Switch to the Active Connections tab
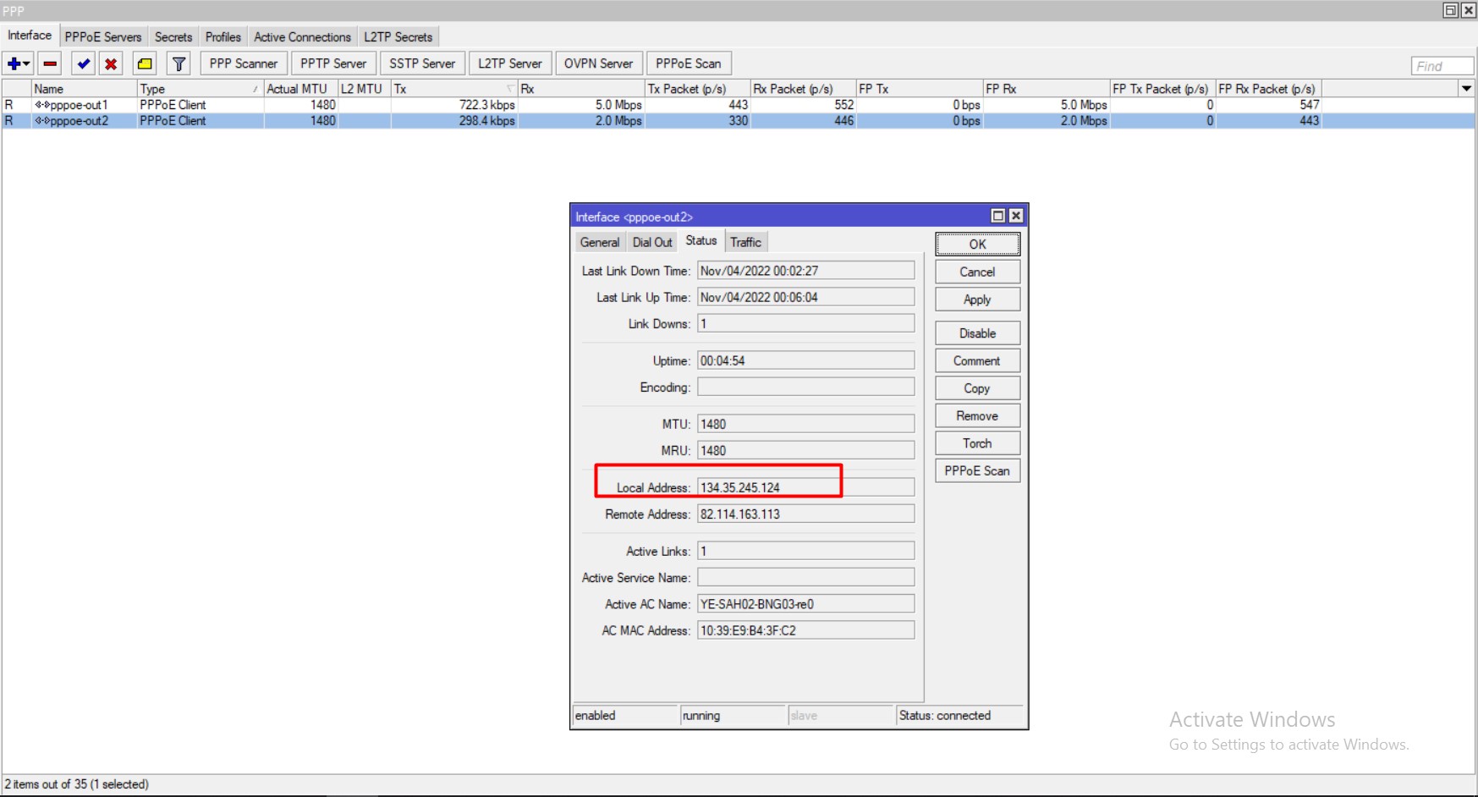 302,37
